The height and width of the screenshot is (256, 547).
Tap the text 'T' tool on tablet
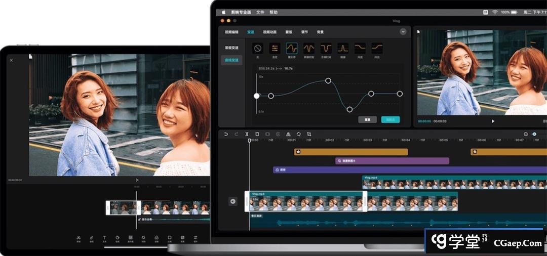104,237
